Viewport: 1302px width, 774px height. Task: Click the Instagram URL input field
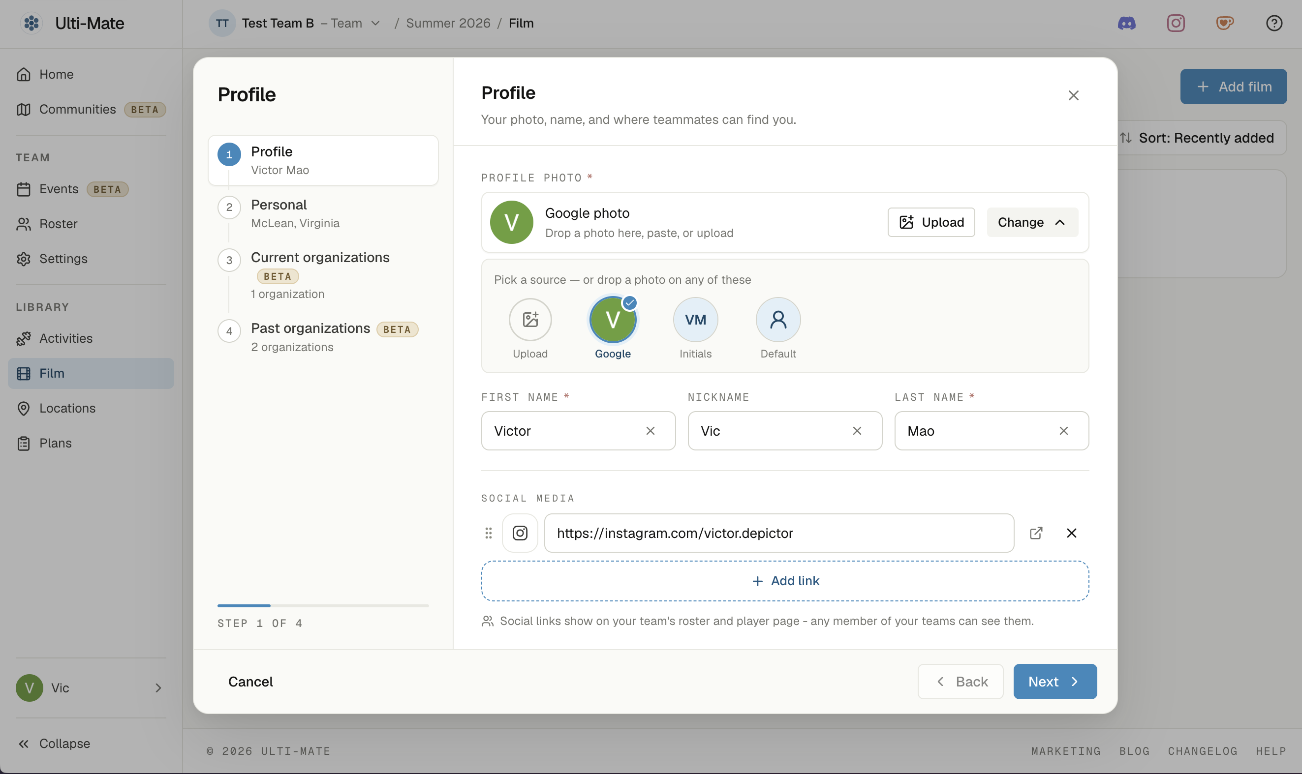click(779, 533)
